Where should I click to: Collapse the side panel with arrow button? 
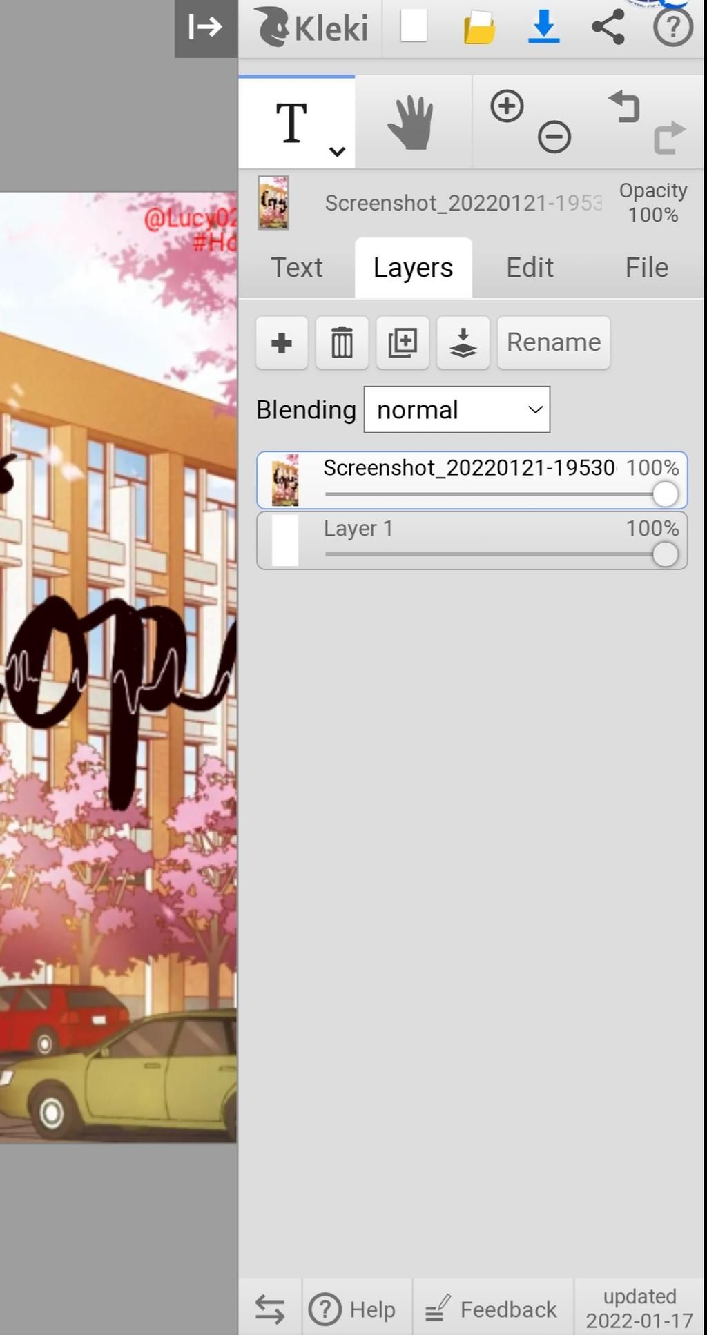pyautogui.click(x=206, y=28)
